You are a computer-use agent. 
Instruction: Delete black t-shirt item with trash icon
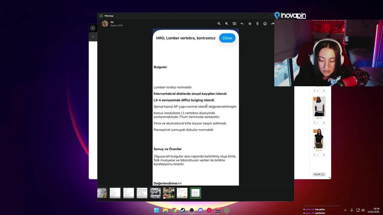click(323, 155)
